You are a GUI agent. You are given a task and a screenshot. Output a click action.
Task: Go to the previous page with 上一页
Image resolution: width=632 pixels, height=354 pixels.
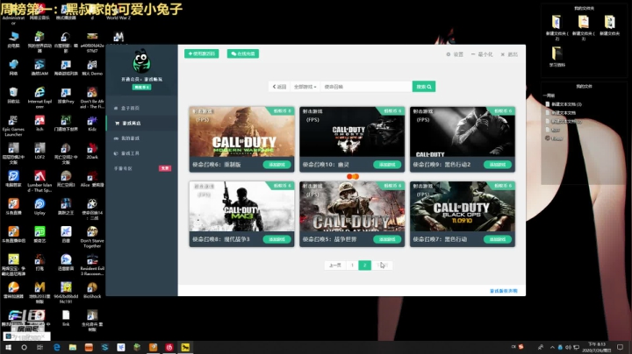[335, 265]
